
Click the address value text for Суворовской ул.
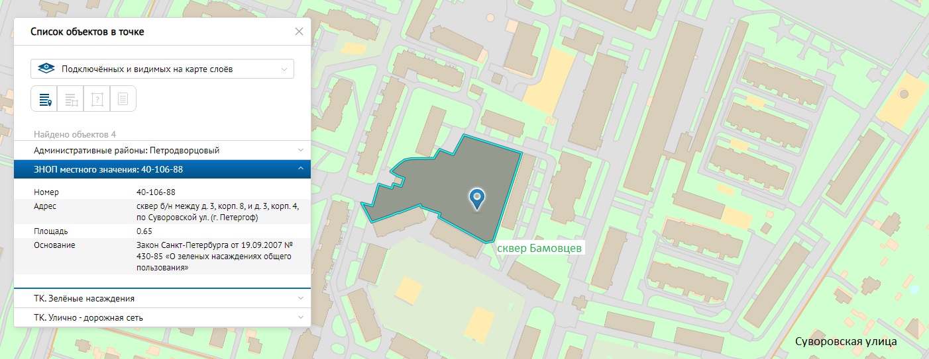pyautogui.click(x=217, y=212)
